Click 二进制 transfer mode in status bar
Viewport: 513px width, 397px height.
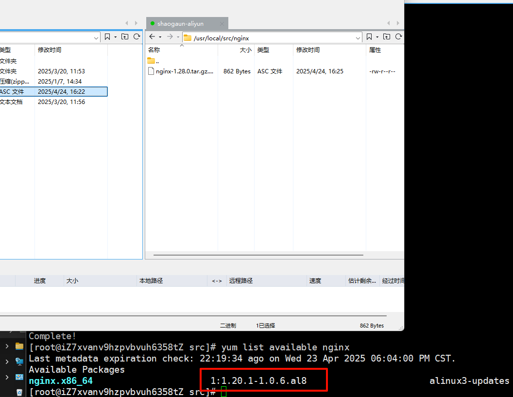pos(228,326)
